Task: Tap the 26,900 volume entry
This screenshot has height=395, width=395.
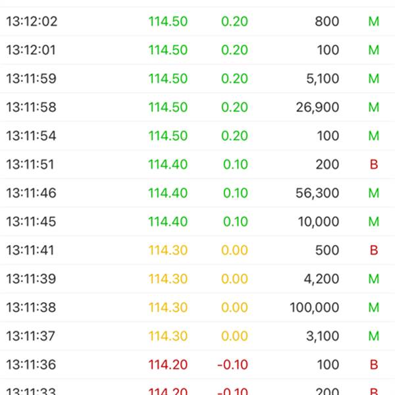Action: click(317, 107)
